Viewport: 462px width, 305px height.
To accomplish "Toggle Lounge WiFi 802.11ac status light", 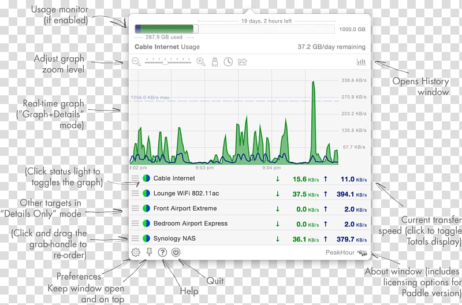I will pyautogui.click(x=146, y=194).
